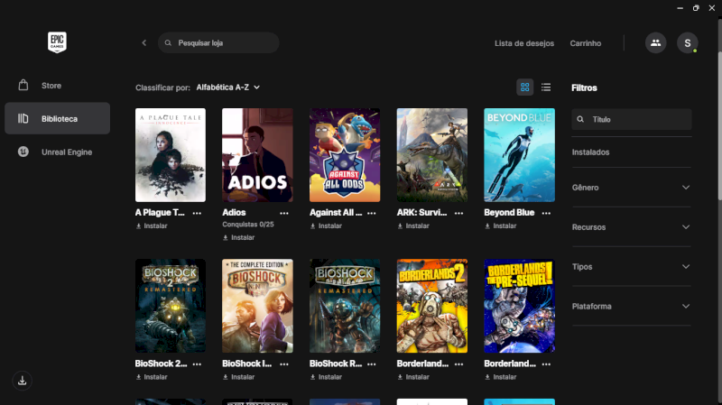
Task: Click the Unreal Engine logo icon
Action: click(x=23, y=152)
